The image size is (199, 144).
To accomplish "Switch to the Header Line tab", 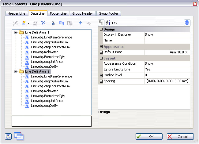I will (x=17, y=13).
